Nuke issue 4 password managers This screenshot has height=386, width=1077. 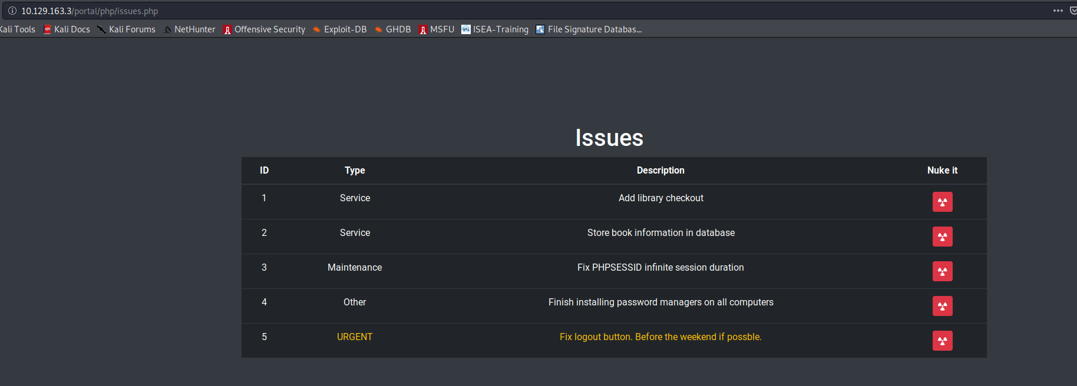click(942, 306)
